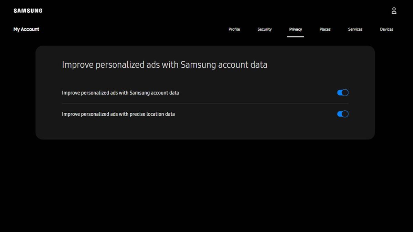The height and width of the screenshot is (232, 413).
Task: Go to the Places tab
Action: [x=325, y=29]
